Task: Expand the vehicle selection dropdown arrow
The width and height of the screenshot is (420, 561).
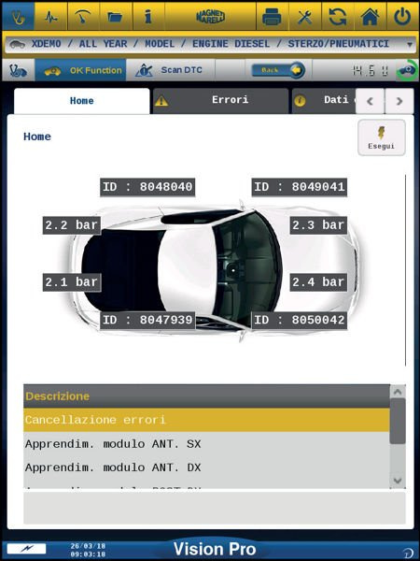Action: pyautogui.click(x=410, y=44)
